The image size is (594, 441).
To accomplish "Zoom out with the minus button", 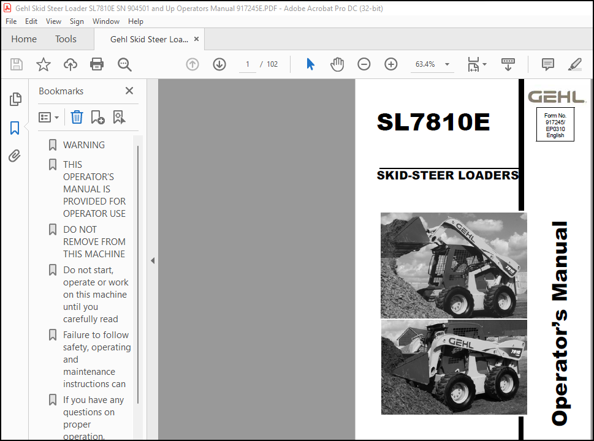I will coord(364,64).
